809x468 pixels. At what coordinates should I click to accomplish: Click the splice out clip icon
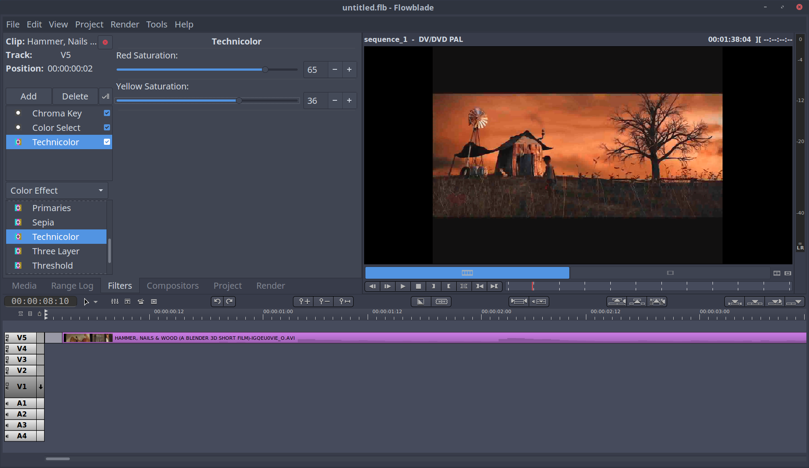tap(617, 301)
